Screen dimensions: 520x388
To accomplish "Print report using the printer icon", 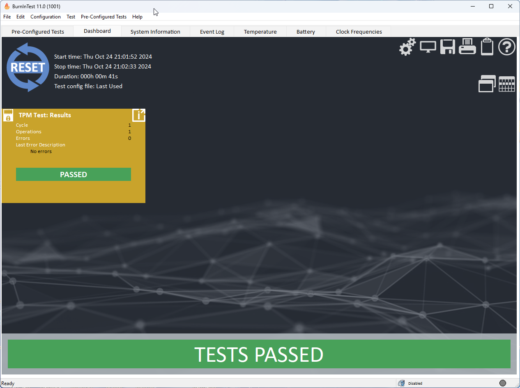I will [x=467, y=47].
